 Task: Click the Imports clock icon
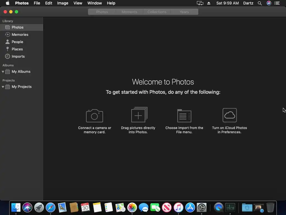(x=8, y=56)
